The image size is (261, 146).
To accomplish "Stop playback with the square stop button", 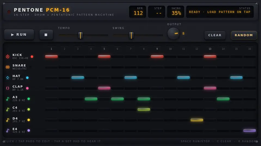I will pos(46,35).
